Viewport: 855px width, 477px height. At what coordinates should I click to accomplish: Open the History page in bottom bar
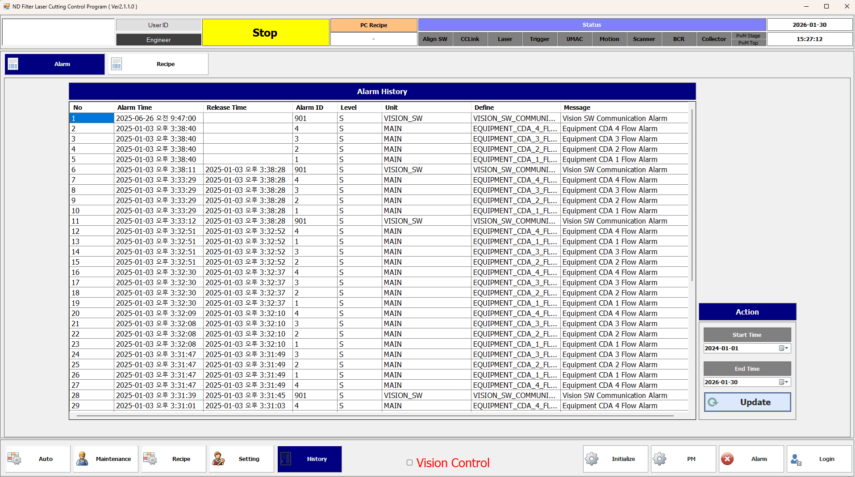[309, 459]
